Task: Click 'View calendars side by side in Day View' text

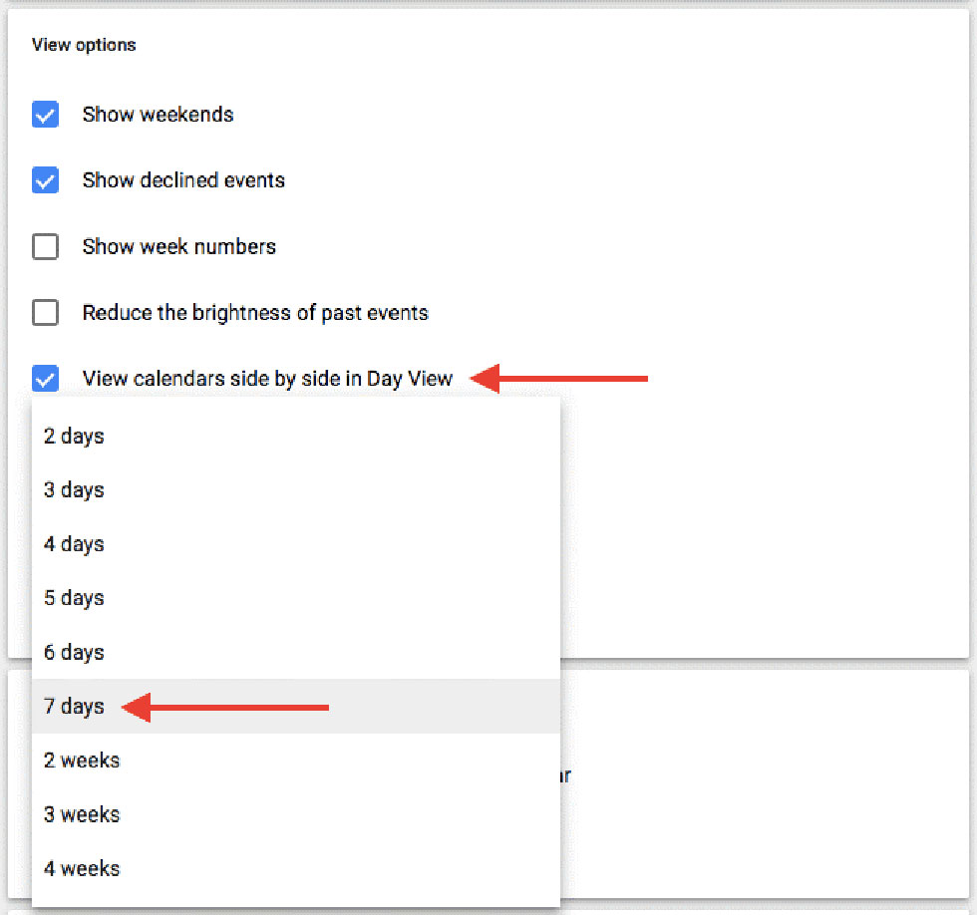Action: [x=267, y=379]
